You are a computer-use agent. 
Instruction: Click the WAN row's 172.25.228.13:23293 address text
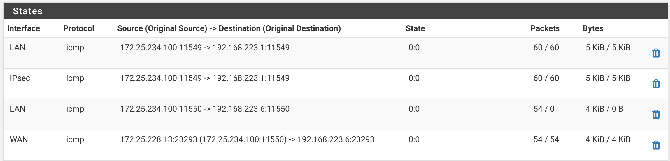tap(159, 139)
